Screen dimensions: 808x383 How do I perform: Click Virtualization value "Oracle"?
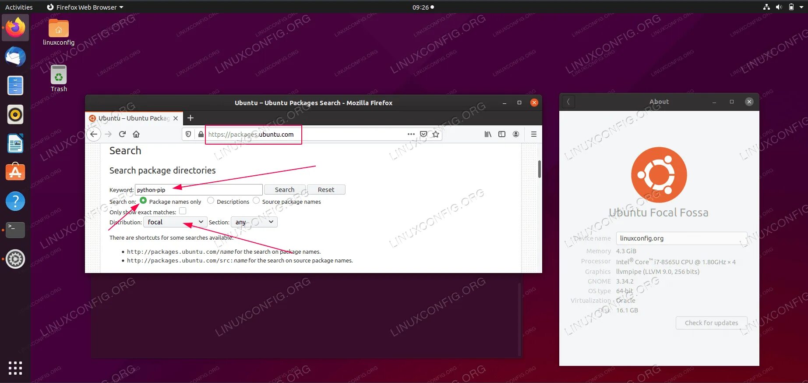pyautogui.click(x=626, y=301)
